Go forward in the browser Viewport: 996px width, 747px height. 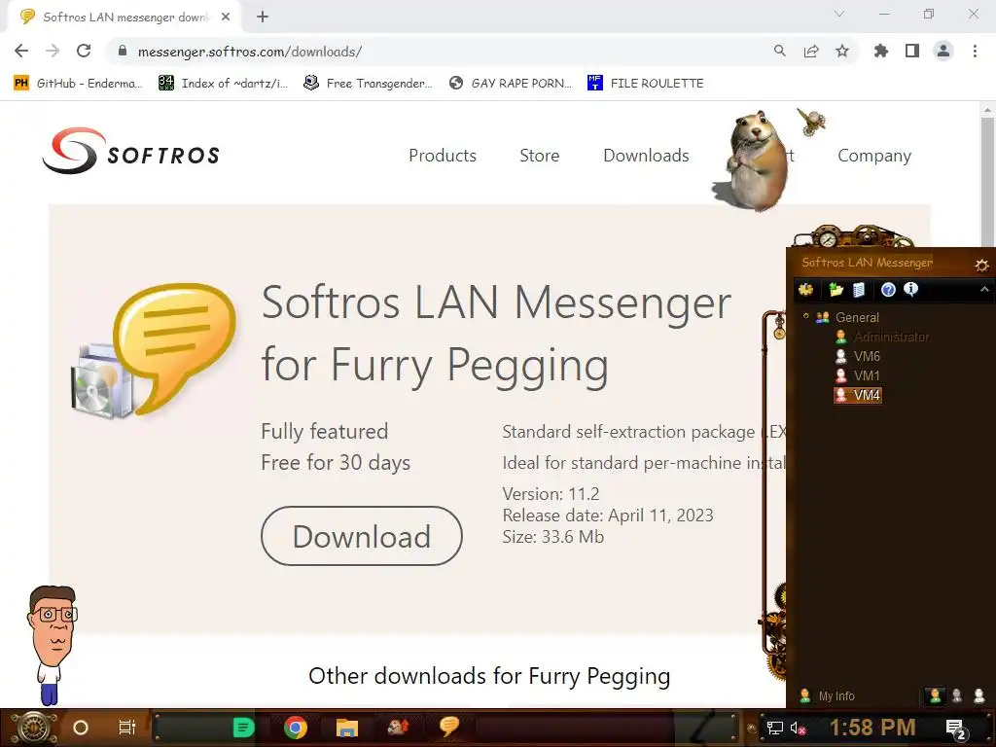(x=53, y=52)
